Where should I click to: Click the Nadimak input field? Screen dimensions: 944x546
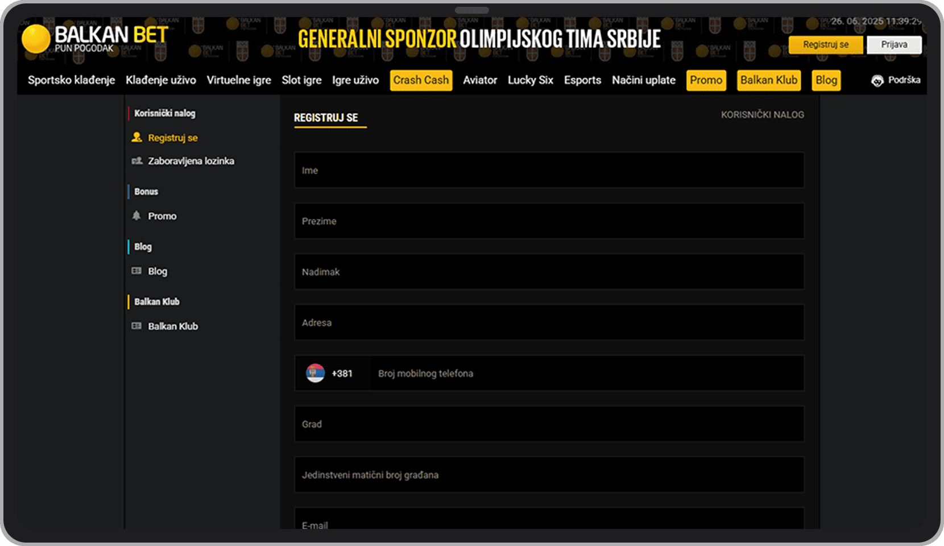point(549,271)
